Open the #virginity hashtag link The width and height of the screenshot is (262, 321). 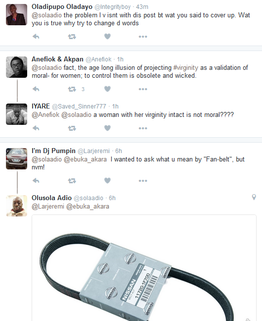[186, 67]
